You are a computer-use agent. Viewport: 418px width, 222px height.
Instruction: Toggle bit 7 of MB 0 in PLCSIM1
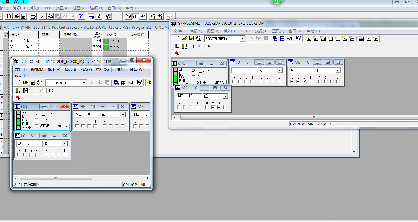click(x=293, y=82)
